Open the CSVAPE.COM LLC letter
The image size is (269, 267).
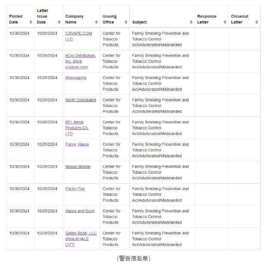[x=79, y=36]
